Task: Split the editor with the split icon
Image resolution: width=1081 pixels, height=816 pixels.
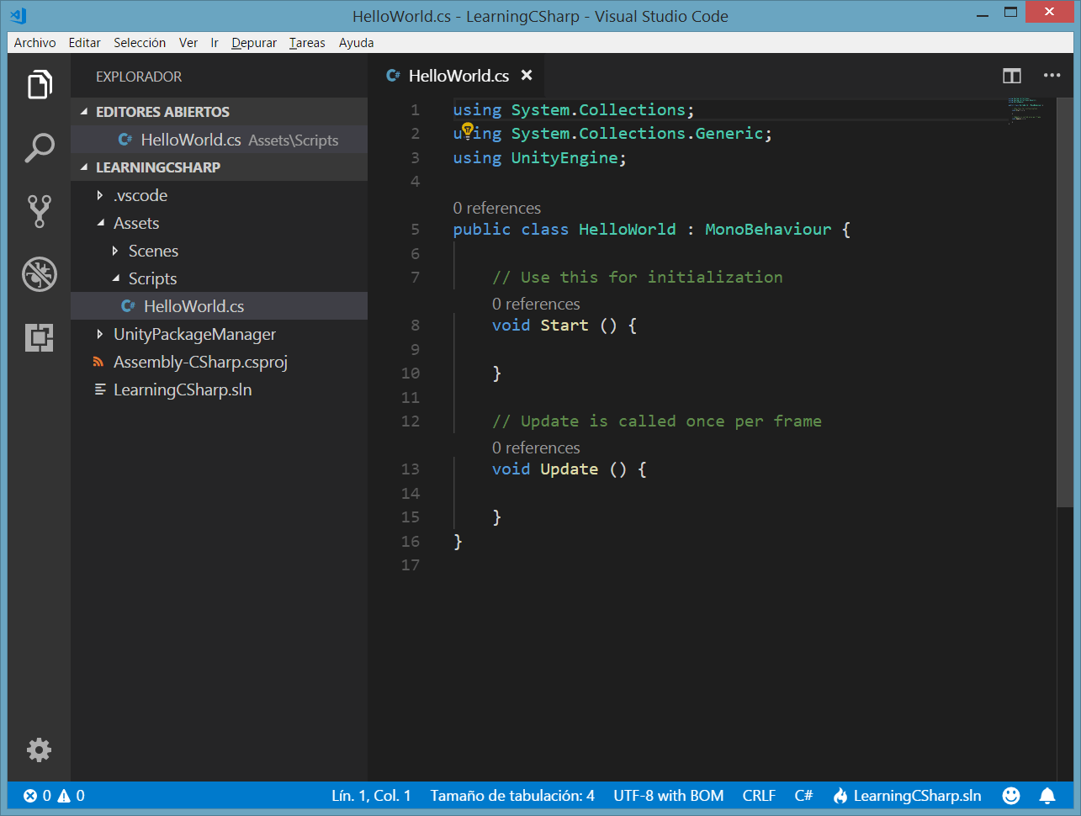Action: click(1012, 76)
